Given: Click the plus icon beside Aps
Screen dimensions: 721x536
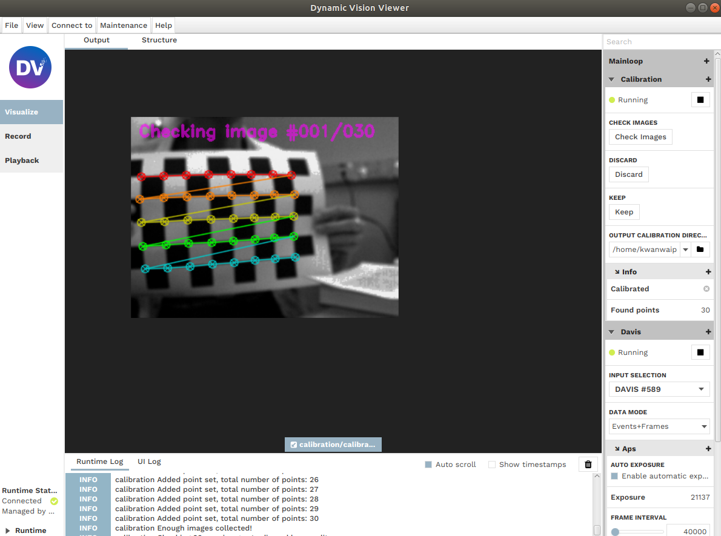Looking at the screenshot, I should (x=708, y=449).
